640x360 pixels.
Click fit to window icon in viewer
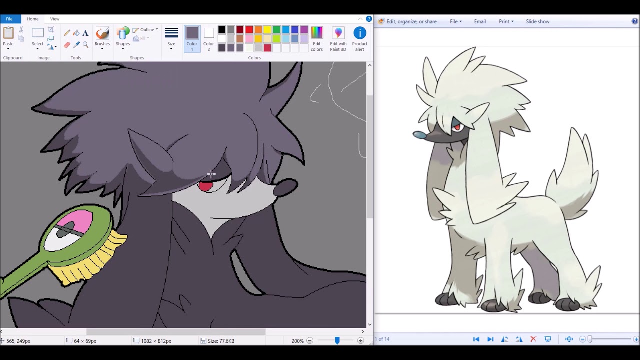coord(569,339)
